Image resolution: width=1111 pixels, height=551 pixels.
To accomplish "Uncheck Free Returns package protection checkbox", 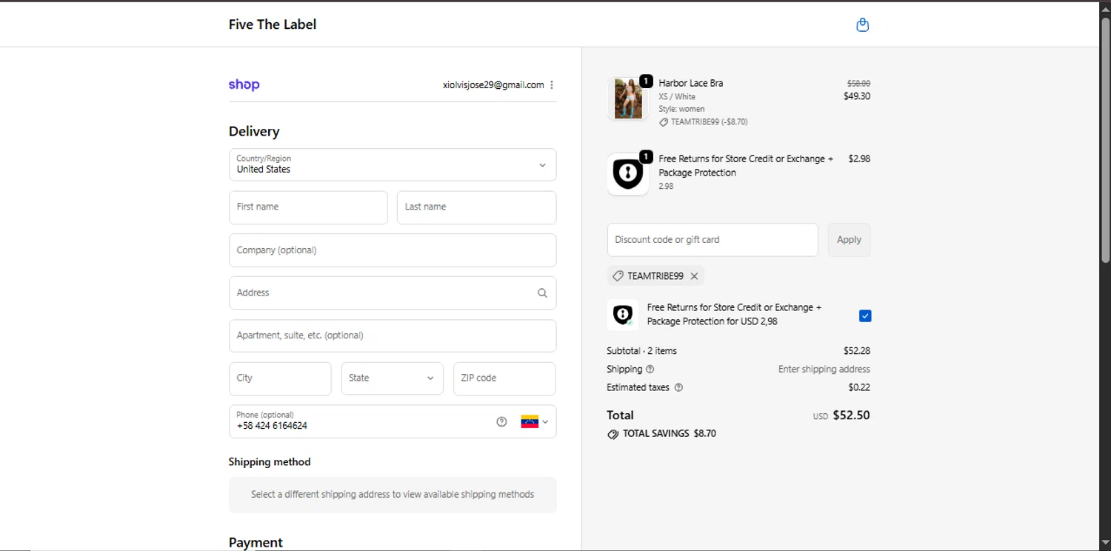I will point(865,316).
